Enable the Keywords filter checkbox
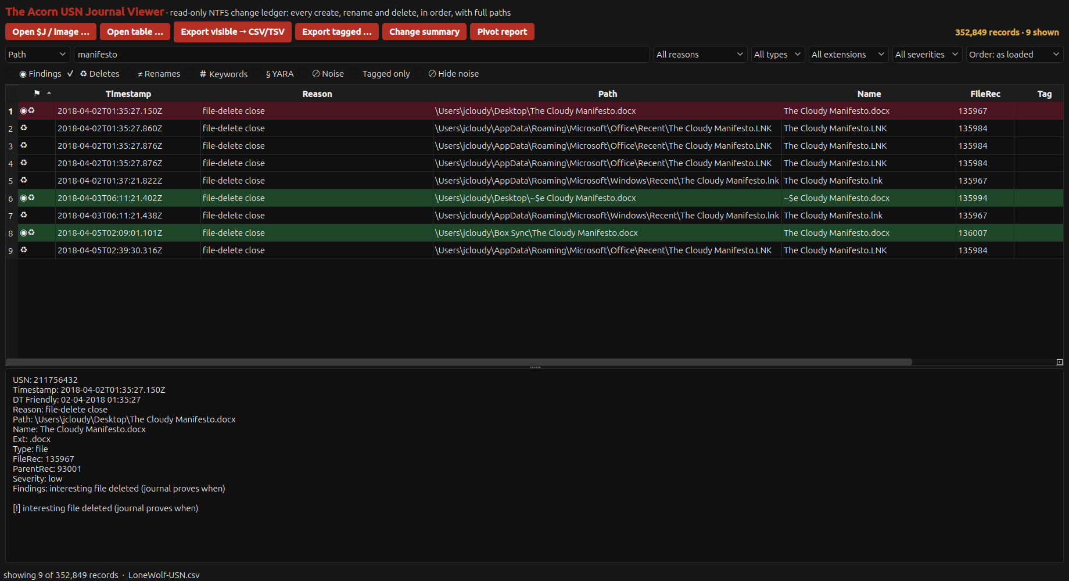 [190, 74]
